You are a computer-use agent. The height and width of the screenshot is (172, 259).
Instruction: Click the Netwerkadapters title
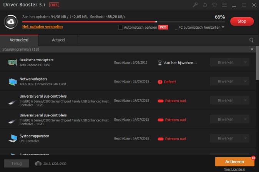[33, 79]
